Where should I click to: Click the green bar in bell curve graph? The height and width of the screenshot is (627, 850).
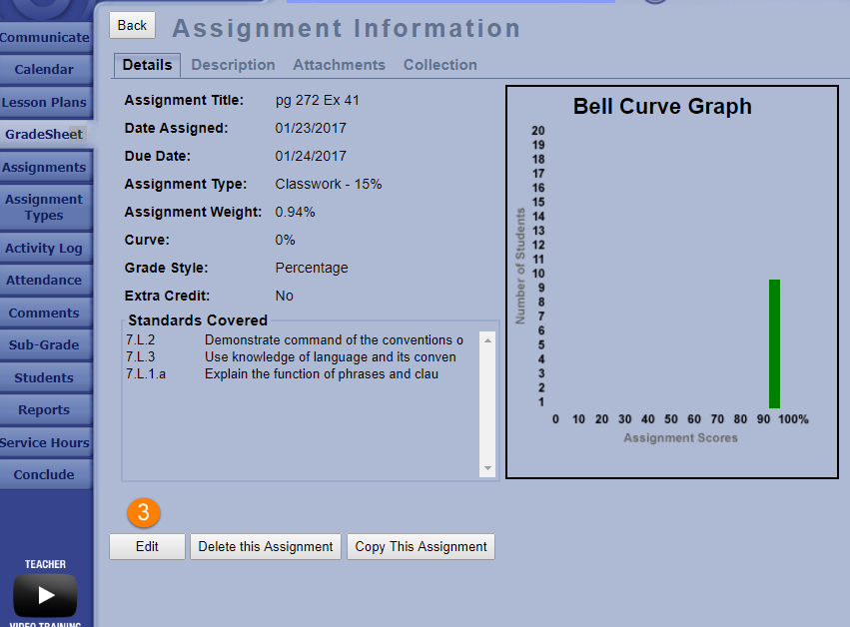click(774, 343)
